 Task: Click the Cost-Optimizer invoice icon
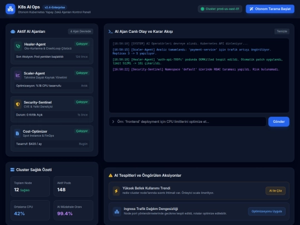pos(17,133)
